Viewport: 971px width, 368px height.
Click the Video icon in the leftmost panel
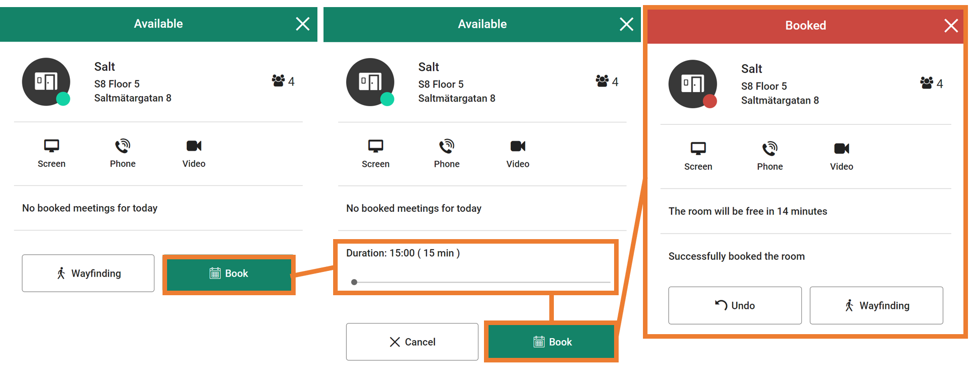194,146
